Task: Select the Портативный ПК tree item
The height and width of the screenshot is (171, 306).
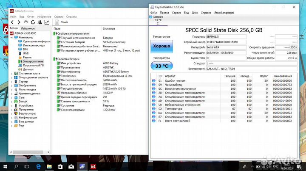Action: click(x=31, y=65)
